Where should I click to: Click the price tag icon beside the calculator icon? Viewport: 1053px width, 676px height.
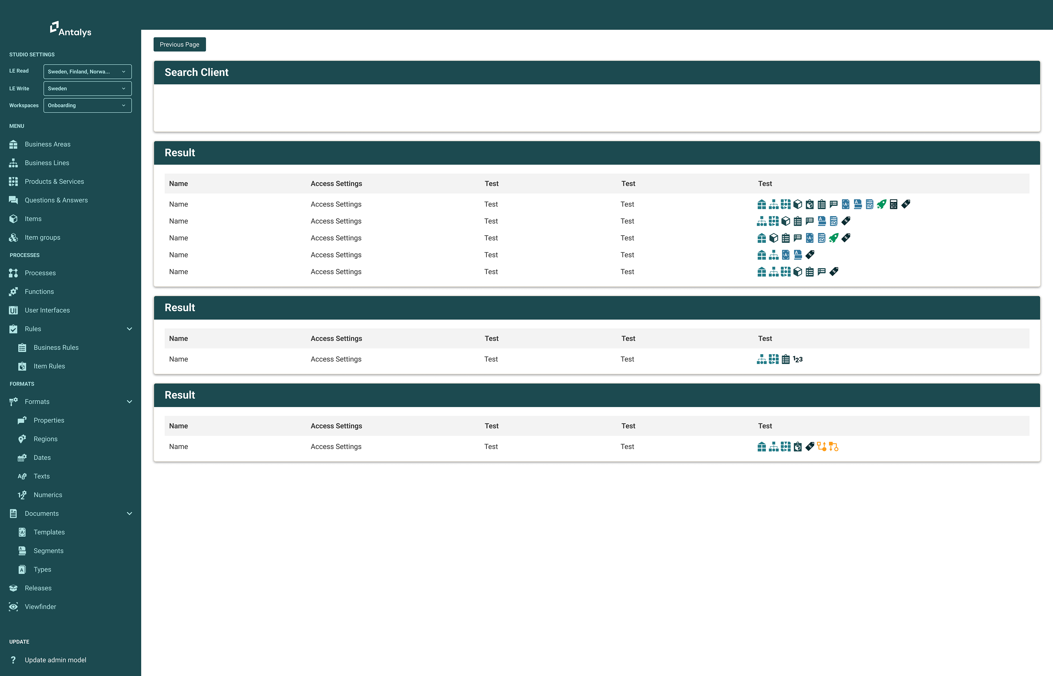tap(905, 204)
